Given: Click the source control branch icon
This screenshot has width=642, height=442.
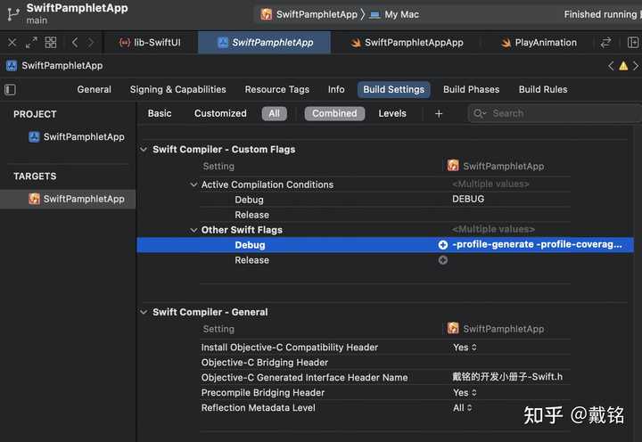Looking at the screenshot, I should coord(13,14).
